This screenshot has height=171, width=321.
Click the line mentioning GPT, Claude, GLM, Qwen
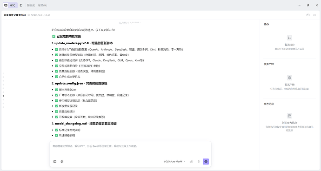coord(101,60)
